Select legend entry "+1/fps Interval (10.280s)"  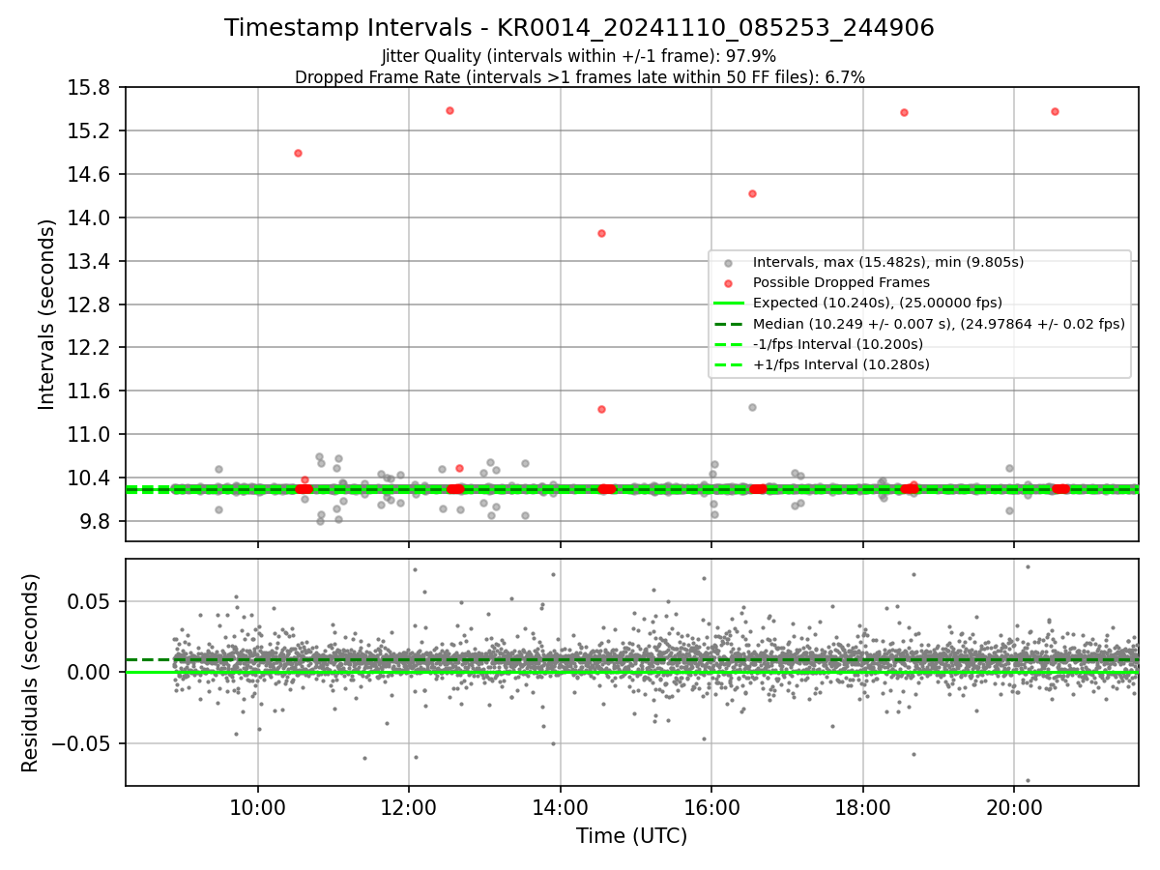click(841, 364)
